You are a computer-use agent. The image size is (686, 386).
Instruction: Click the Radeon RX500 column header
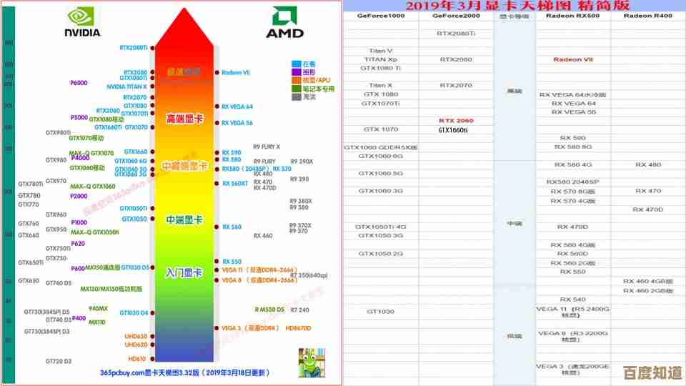[572, 16]
